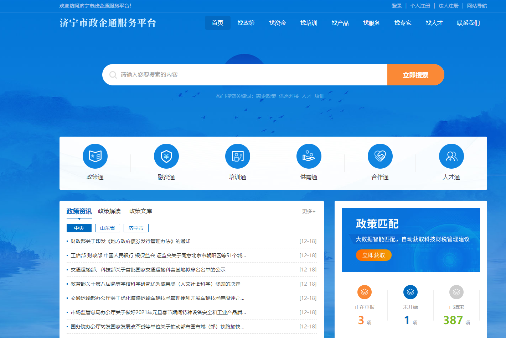506x338 pixels.
Task: Open the 融资通 financing shield icon
Action: pos(166,156)
